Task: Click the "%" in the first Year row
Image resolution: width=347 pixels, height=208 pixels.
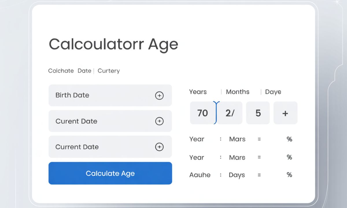Action: (289, 139)
